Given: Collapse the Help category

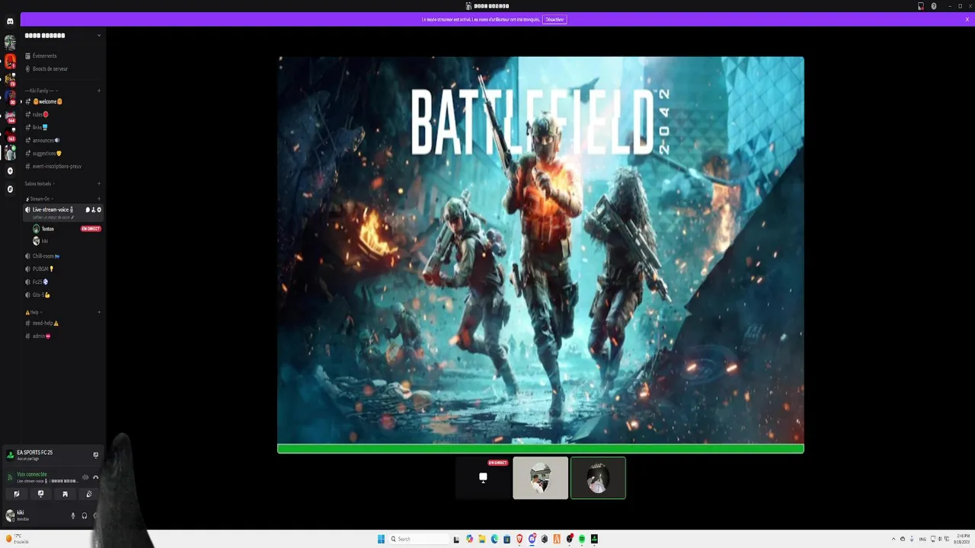Looking at the screenshot, I should 34,312.
